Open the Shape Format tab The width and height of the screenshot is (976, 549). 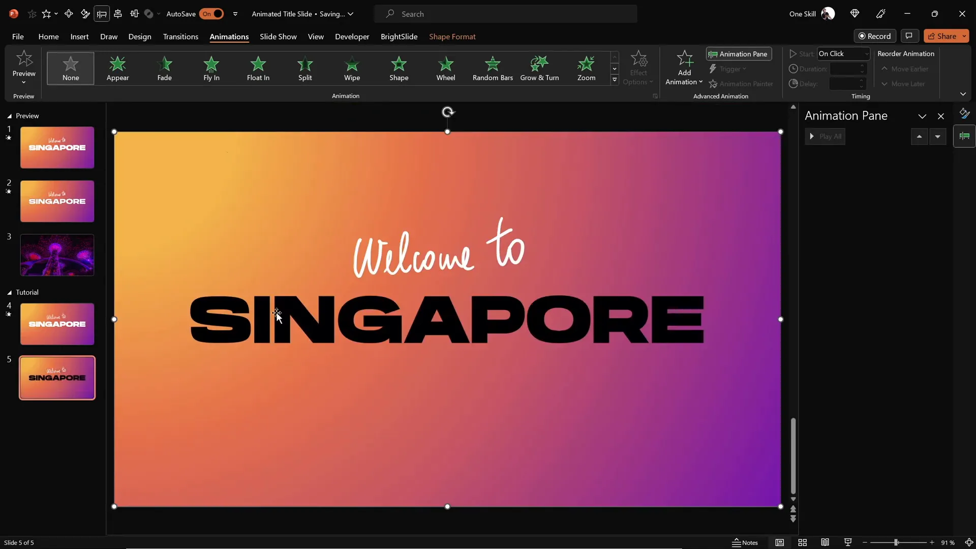[x=452, y=37]
